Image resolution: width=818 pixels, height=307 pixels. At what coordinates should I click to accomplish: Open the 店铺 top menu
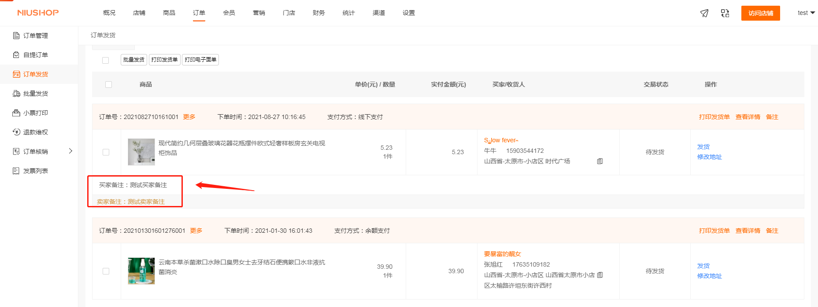pos(139,13)
